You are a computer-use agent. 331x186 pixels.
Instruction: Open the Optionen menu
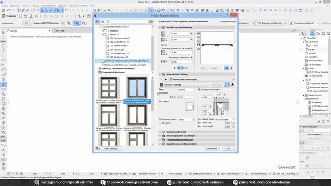(x=62, y=6)
